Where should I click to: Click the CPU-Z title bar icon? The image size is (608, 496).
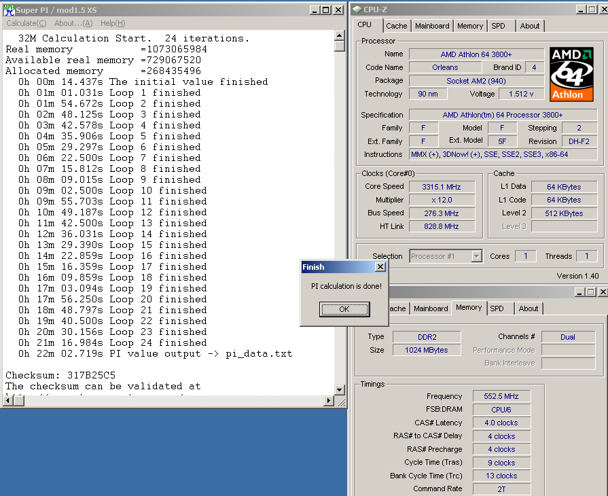point(357,10)
